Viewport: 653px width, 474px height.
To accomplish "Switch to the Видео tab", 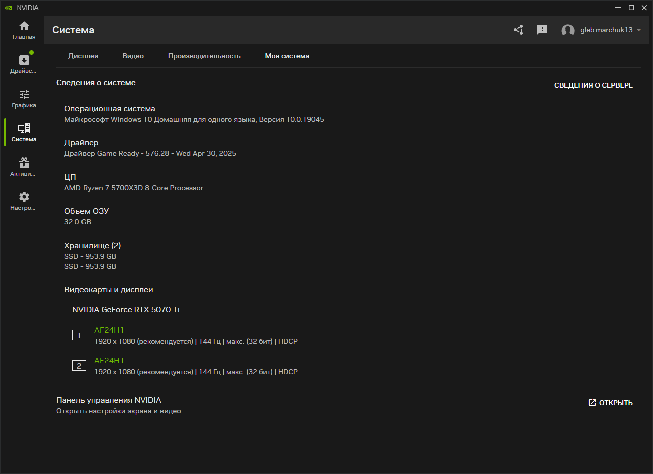I will [133, 56].
